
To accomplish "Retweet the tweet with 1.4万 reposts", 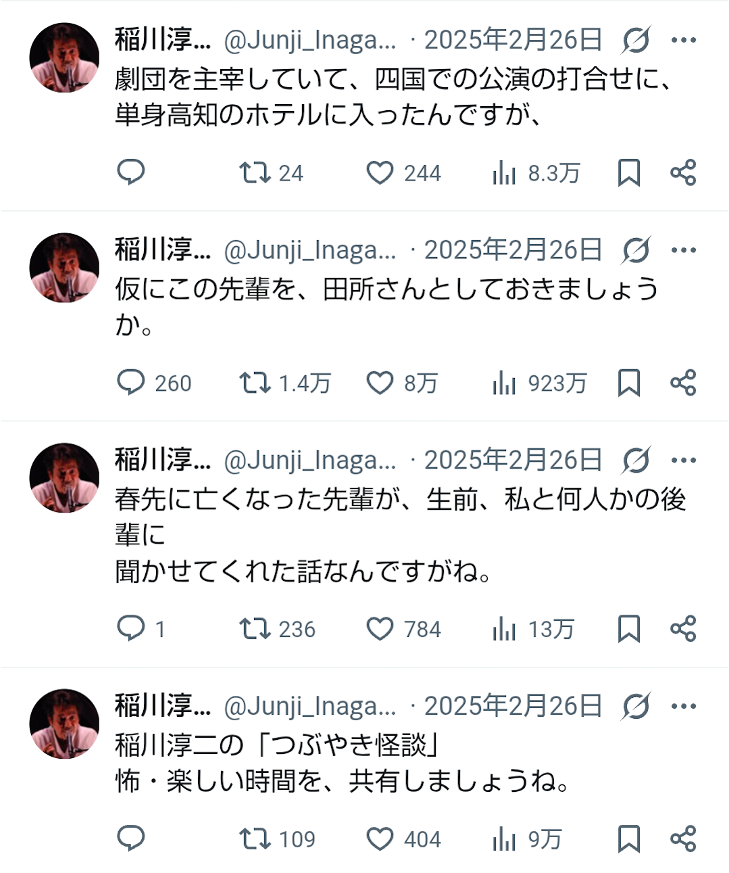I will tap(255, 383).
